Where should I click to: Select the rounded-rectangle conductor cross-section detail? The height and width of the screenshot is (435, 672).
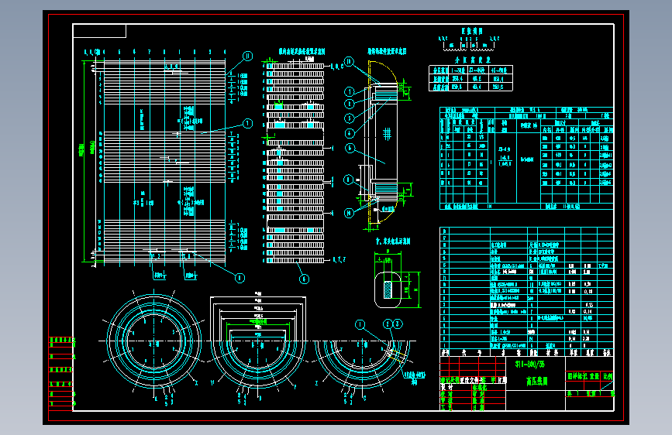coord(388,289)
